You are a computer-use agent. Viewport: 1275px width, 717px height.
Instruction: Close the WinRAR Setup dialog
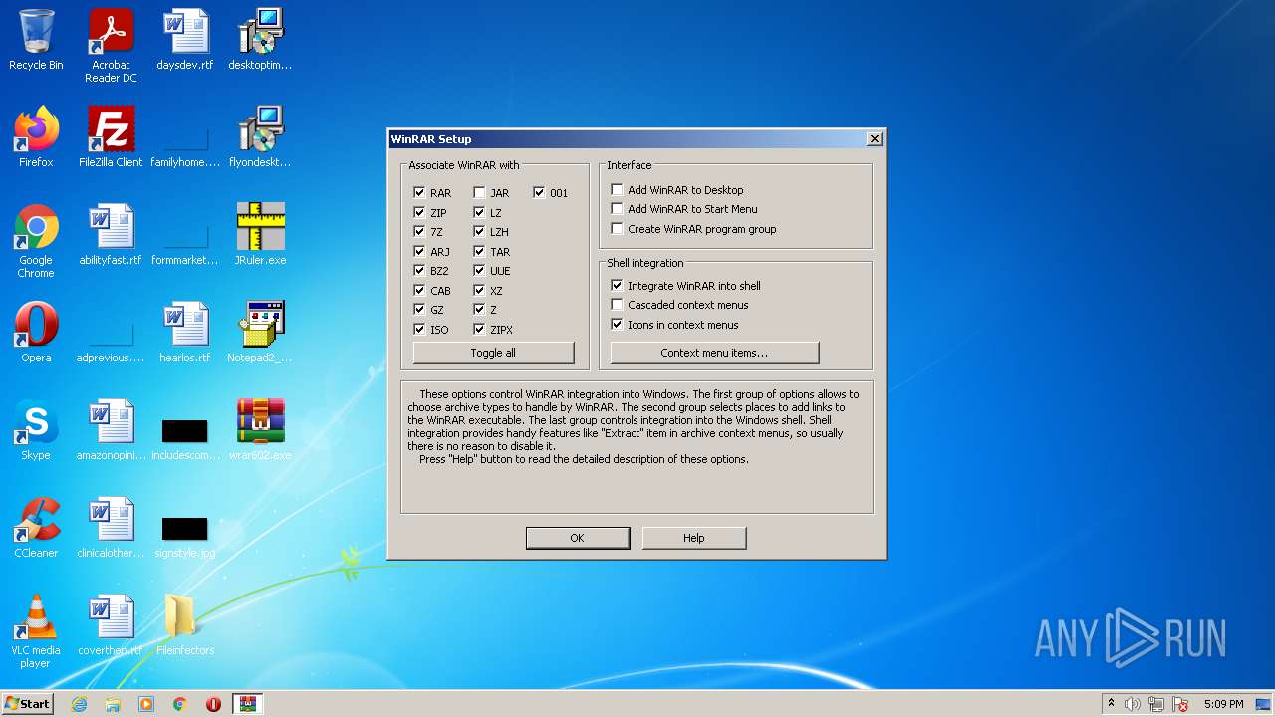click(x=874, y=139)
